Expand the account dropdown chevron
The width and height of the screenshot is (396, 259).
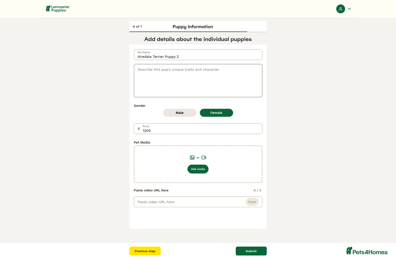(x=349, y=9)
